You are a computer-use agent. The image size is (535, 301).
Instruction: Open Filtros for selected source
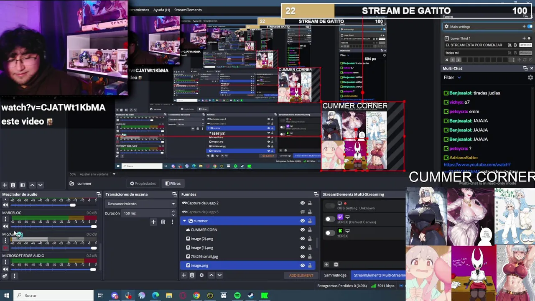(x=173, y=184)
